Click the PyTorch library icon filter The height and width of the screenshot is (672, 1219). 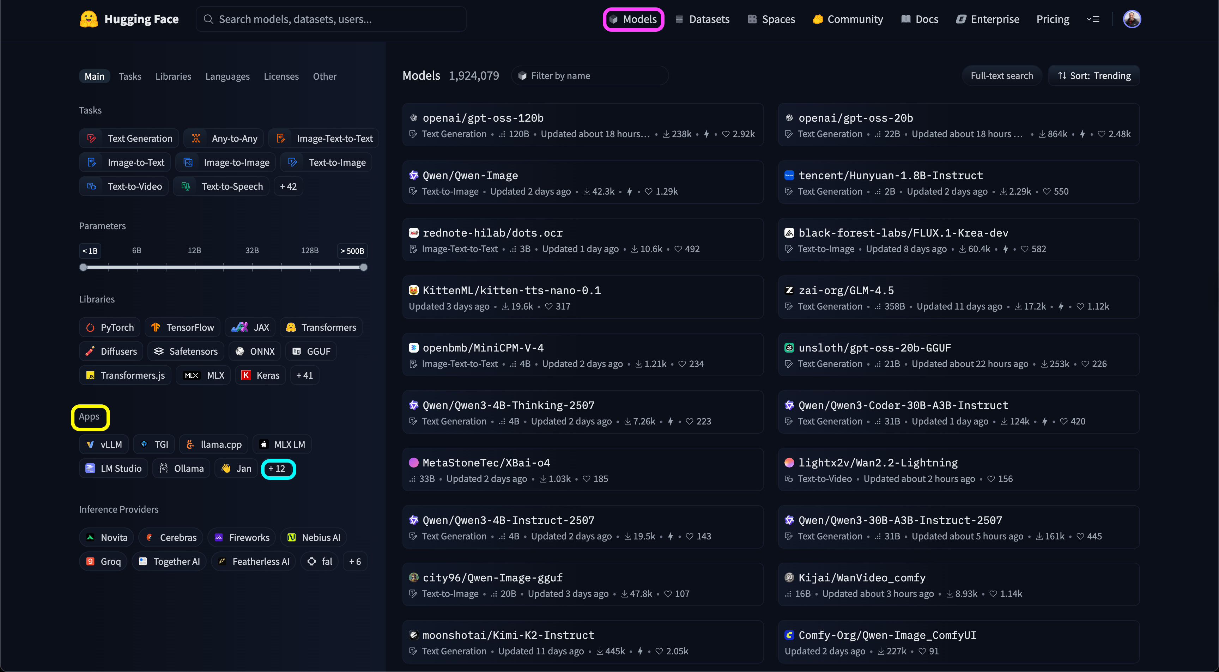tap(90, 327)
